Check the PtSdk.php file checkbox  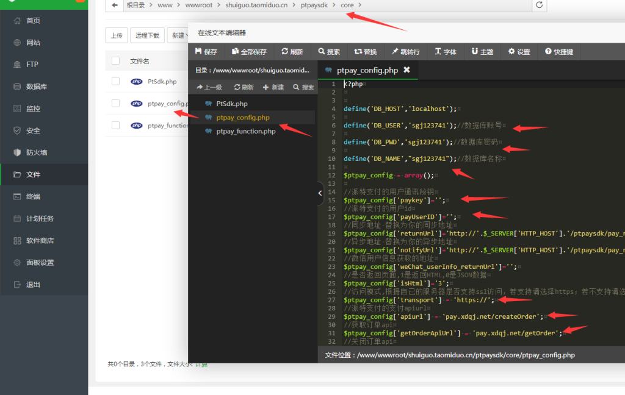(115, 81)
